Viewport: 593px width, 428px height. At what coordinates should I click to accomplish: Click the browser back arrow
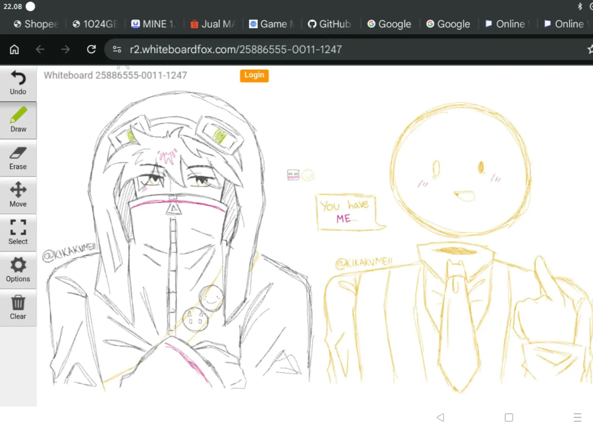click(x=40, y=49)
